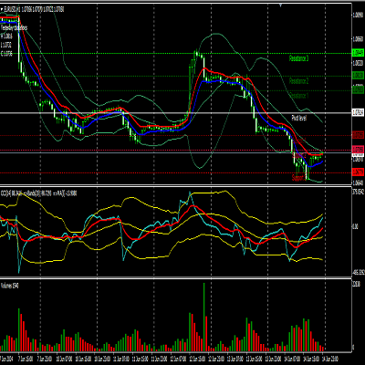Select the Resistance 2 label

tap(298, 81)
